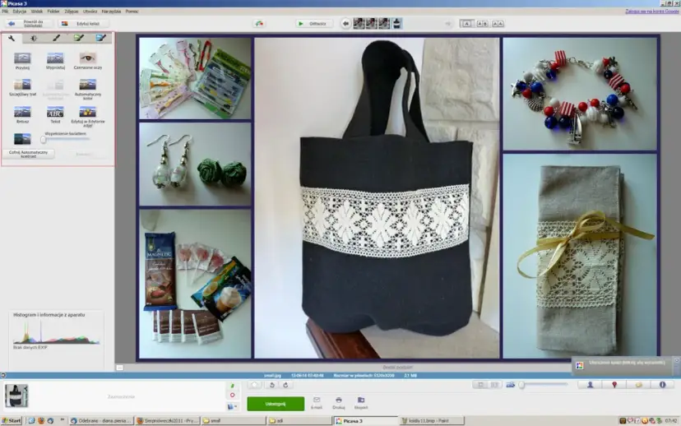The width and height of the screenshot is (681, 426).
Task: Open the Folder menu
Action: click(53, 12)
